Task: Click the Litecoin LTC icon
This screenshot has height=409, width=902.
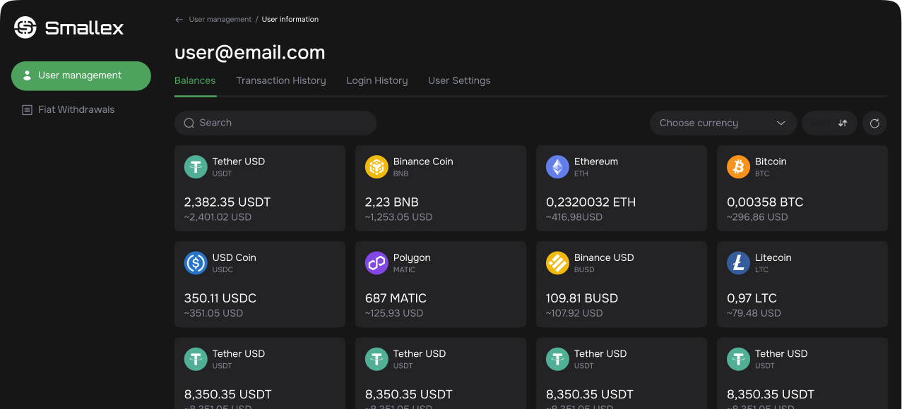Action: tap(738, 263)
